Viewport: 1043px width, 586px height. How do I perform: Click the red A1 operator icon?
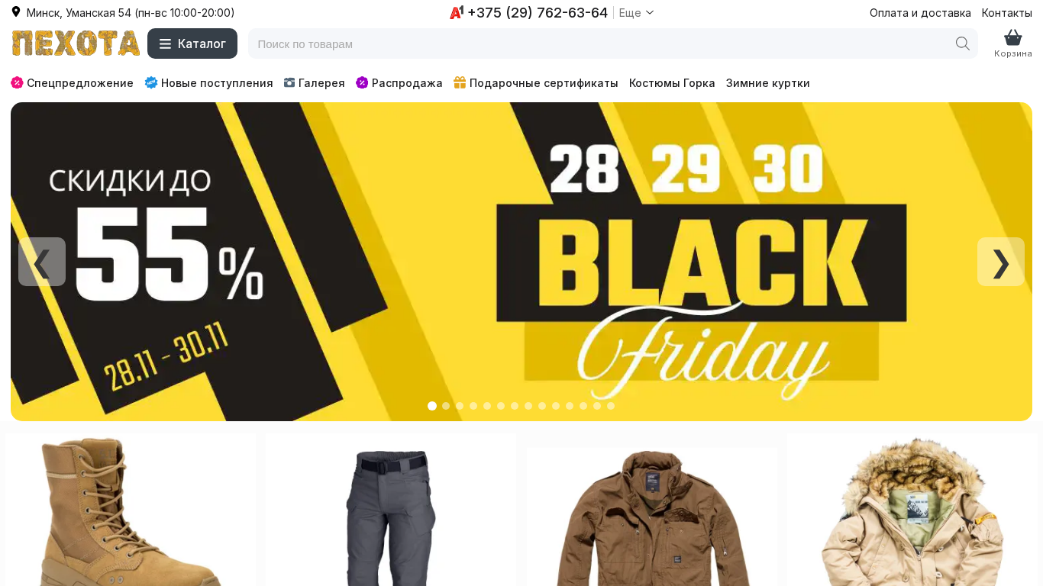point(457,12)
